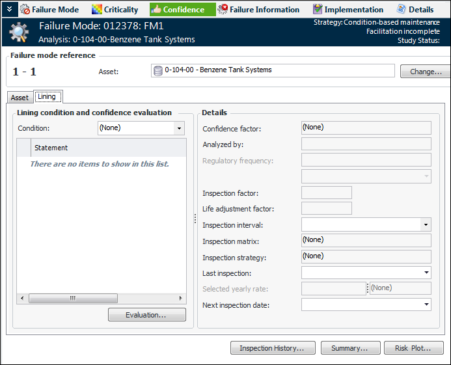Click the horizontal scrollbar thumb in statement list
The width and height of the screenshot is (451, 365).
[x=73, y=298]
